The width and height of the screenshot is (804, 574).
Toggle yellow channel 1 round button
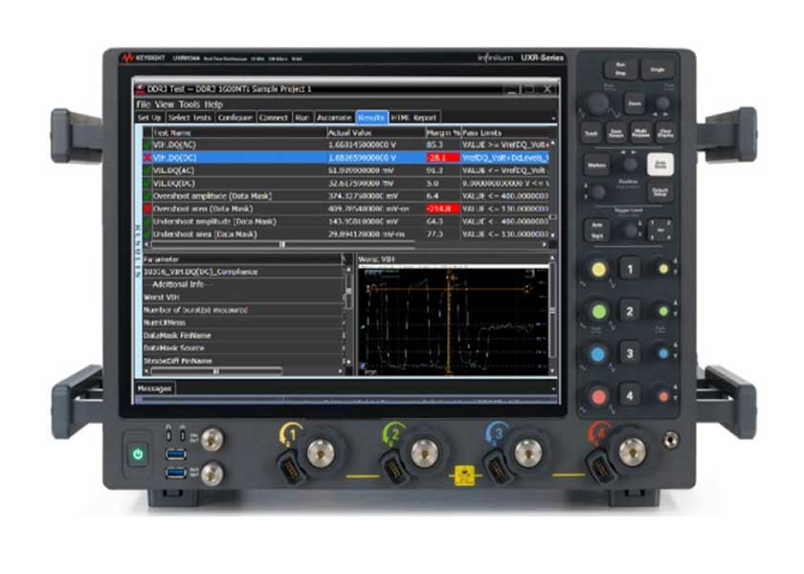point(598,269)
